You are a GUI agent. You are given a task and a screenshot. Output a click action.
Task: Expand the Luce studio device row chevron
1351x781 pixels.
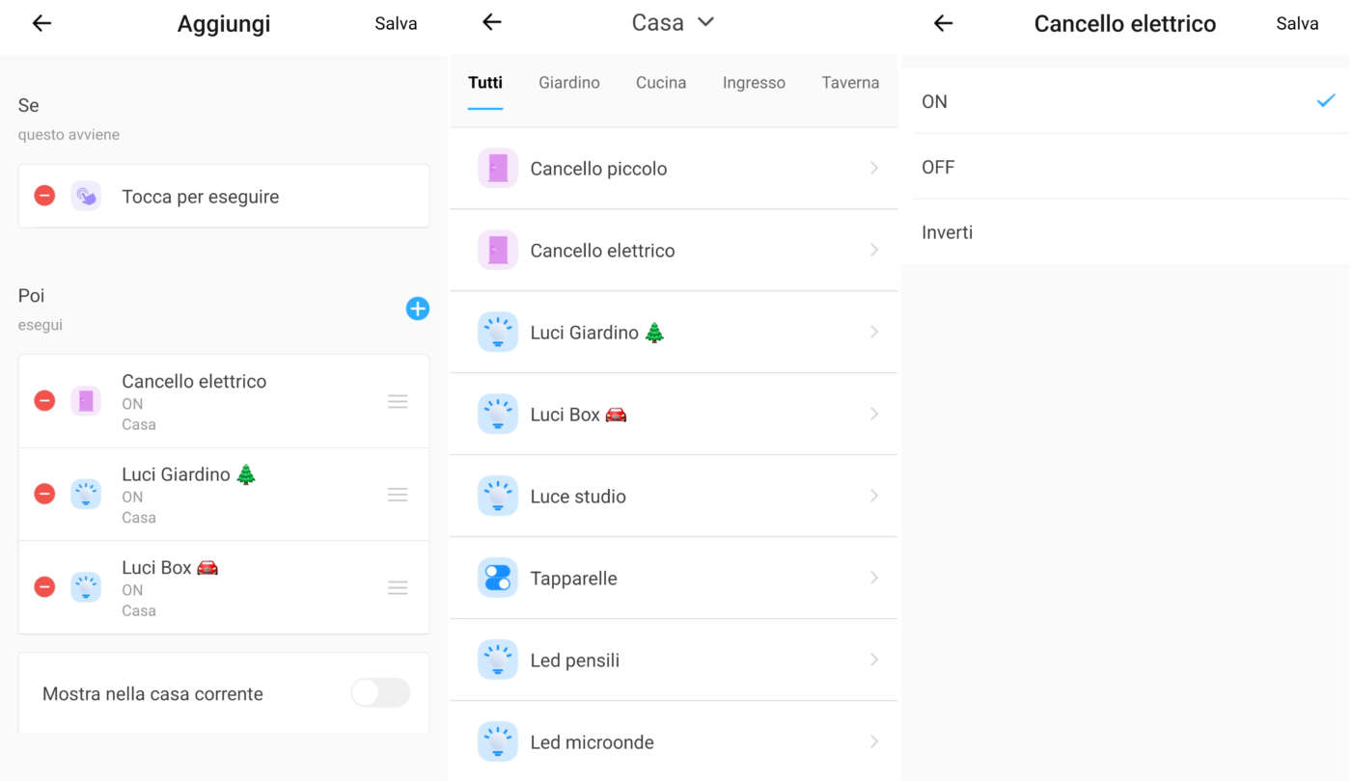tap(874, 496)
